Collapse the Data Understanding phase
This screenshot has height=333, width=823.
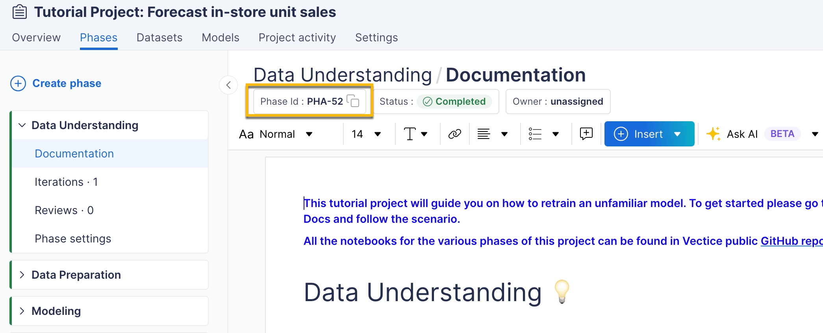(x=22, y=125)
